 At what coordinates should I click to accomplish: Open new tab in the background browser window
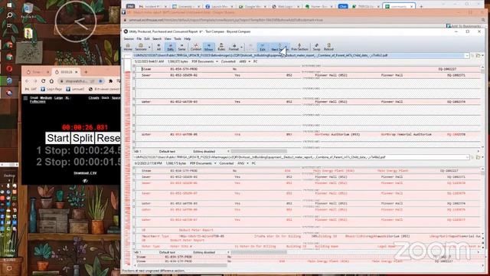(421, 6)
